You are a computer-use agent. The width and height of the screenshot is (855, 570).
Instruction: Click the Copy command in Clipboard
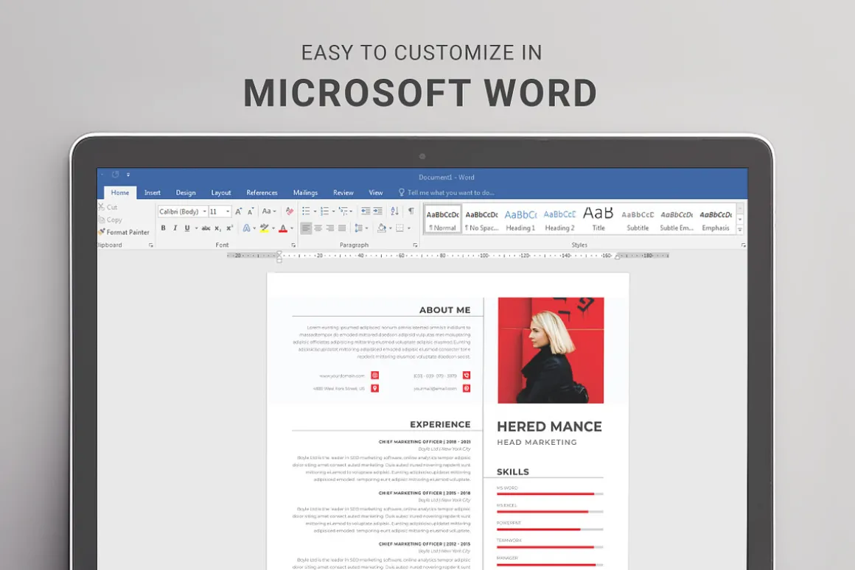click(x=110, y=219)
